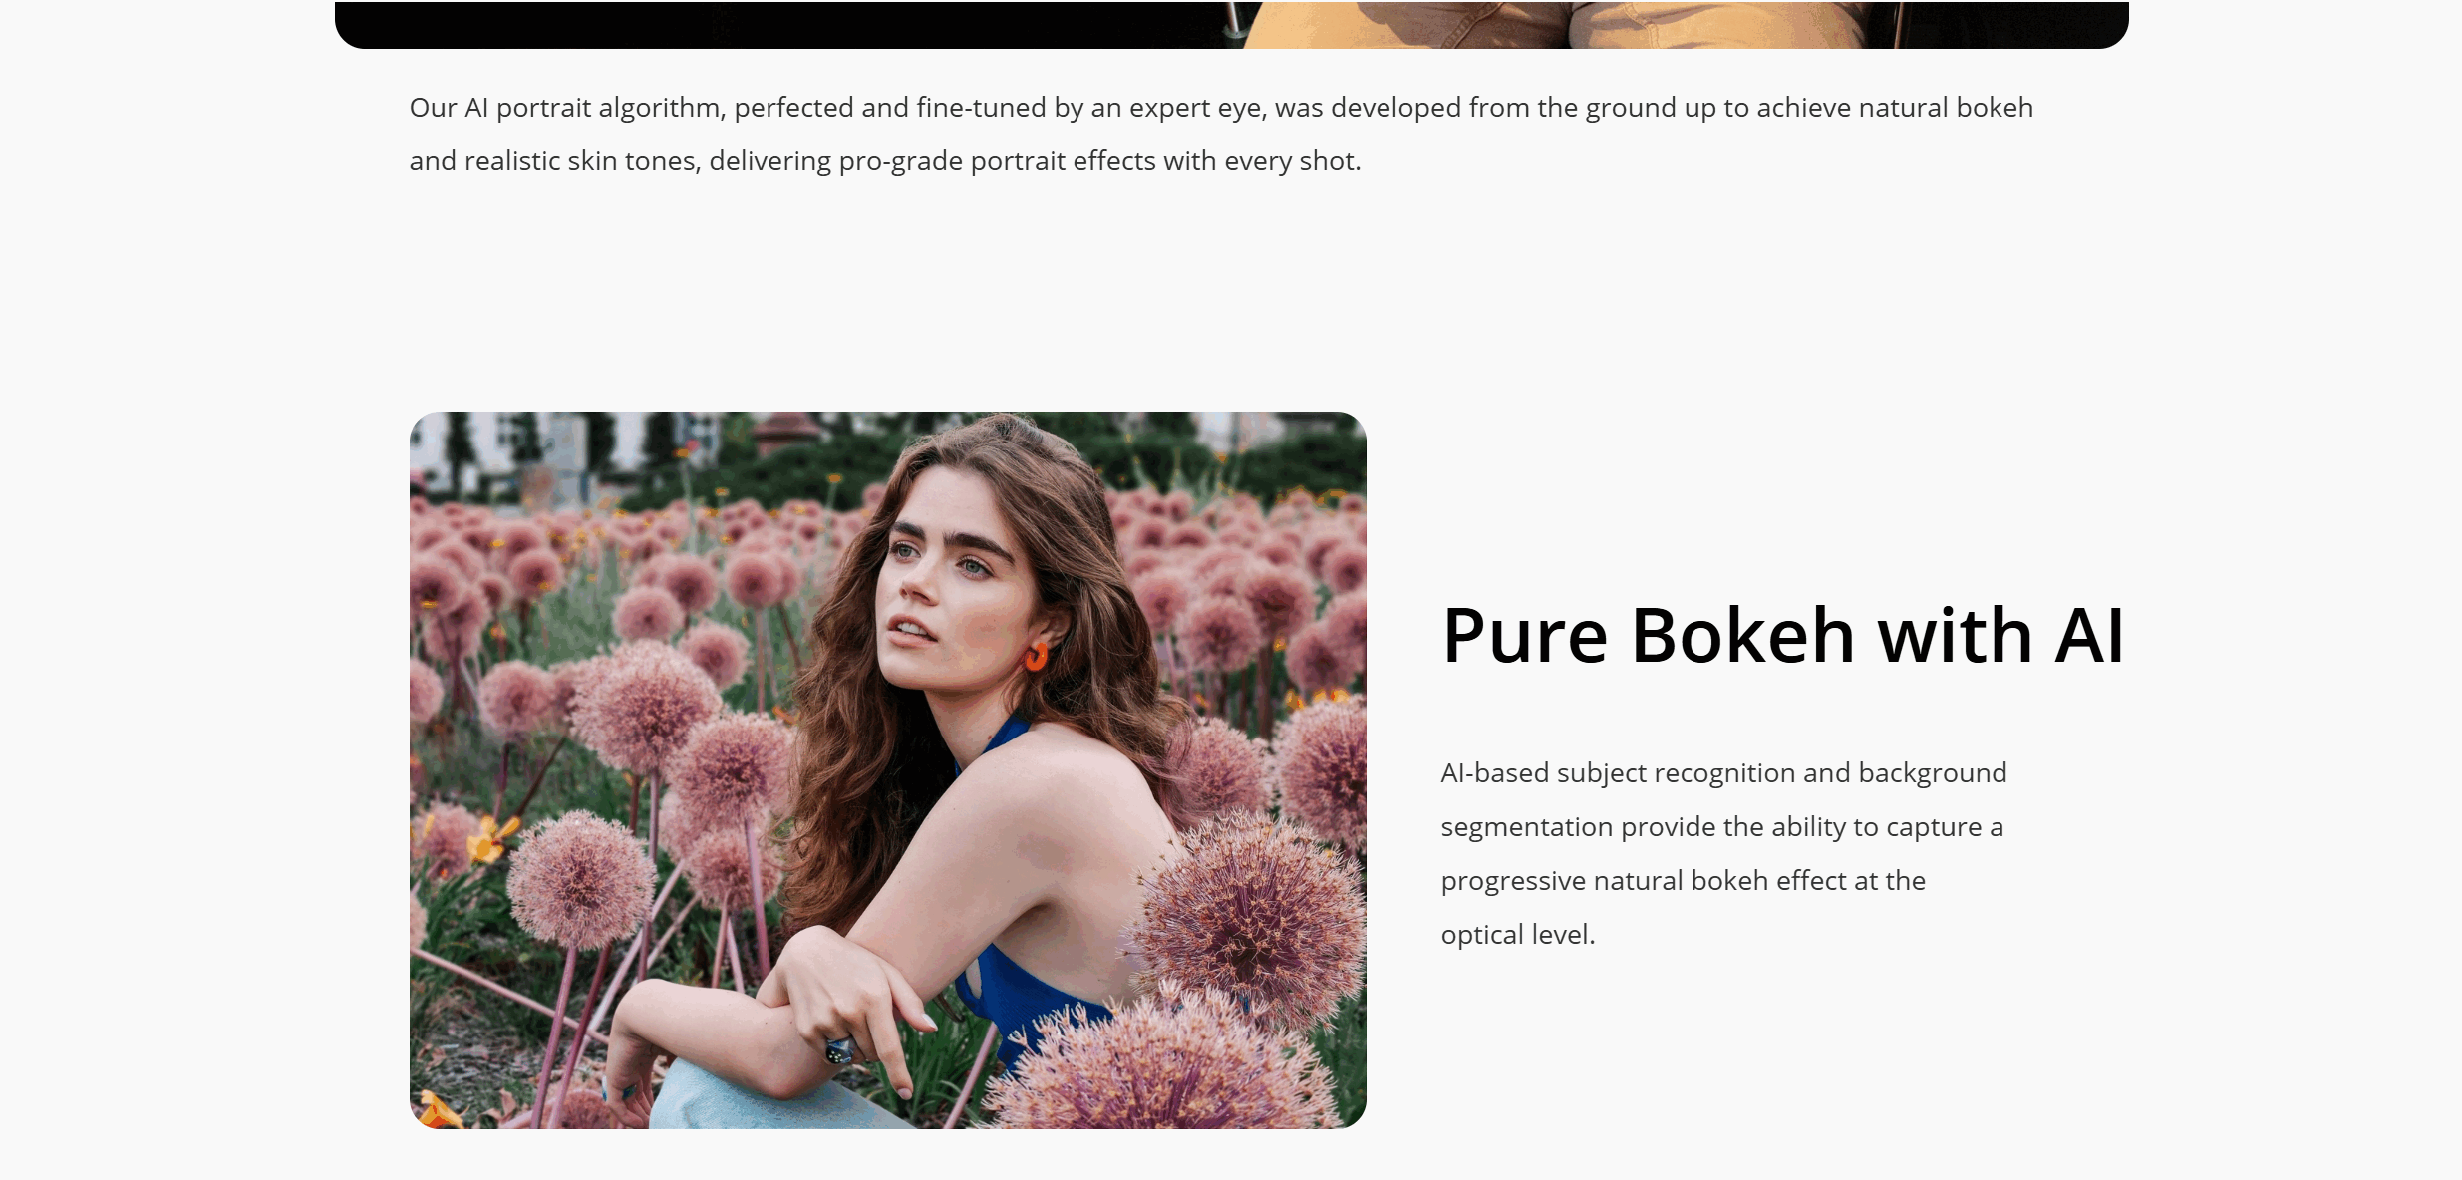The width and height of the screenshot is (2462, 1180).
Task: Click the dark ring on the woman's hand
Action: click(x=838, y=1049)
